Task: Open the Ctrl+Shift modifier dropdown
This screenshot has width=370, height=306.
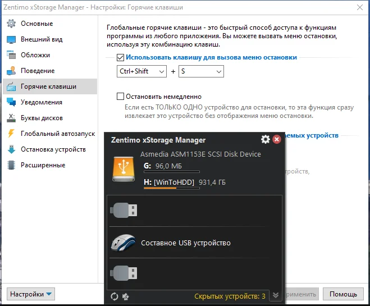Action: click(x=141, y=71)
